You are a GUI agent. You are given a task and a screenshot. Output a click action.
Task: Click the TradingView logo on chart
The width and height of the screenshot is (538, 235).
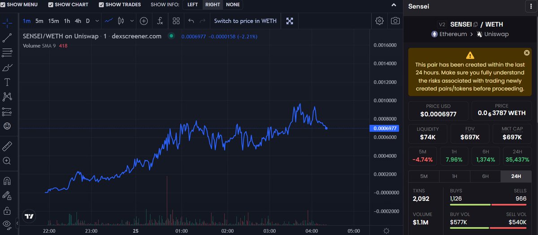click(29, 216)
